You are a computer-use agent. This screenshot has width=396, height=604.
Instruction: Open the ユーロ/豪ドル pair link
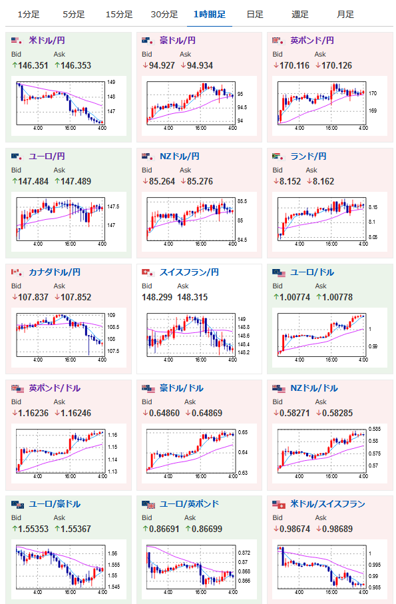(55, 504)
